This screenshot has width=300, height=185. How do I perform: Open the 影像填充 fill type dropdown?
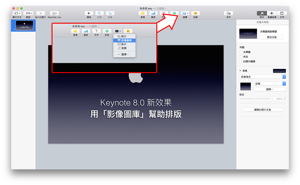point(262,77)
